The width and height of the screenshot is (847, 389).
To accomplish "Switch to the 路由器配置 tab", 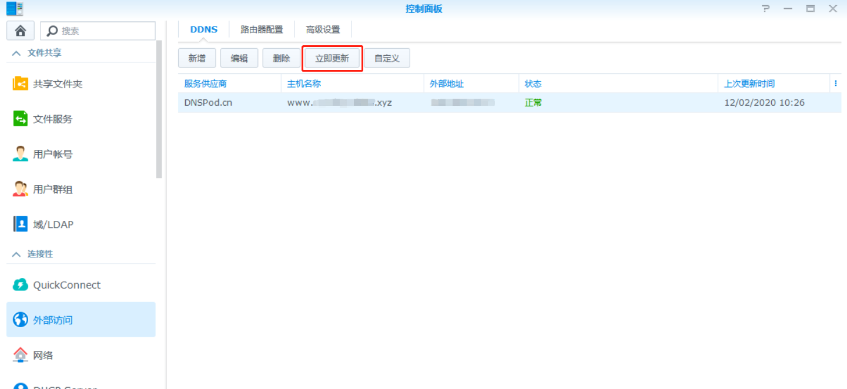I will coord(261,28).
